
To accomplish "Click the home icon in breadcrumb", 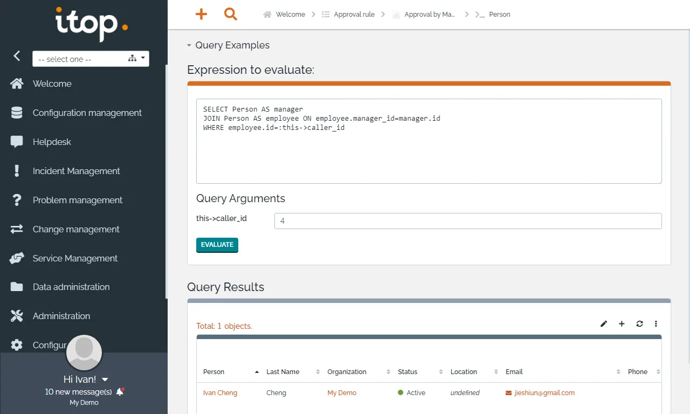I will tap(267, 15).
